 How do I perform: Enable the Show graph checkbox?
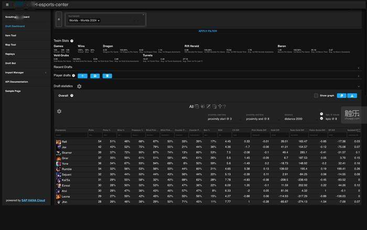[x=316, y=95]
